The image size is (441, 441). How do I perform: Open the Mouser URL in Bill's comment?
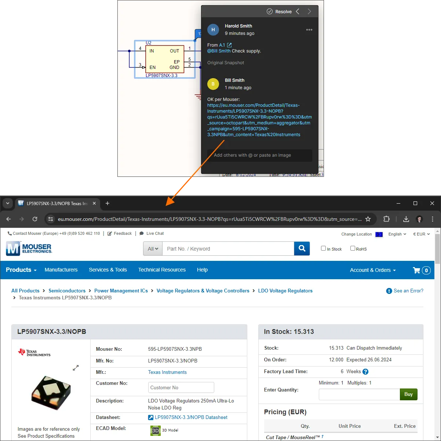259,120
